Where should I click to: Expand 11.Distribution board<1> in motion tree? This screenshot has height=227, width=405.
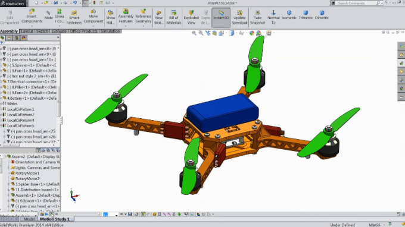pos(9,190)
